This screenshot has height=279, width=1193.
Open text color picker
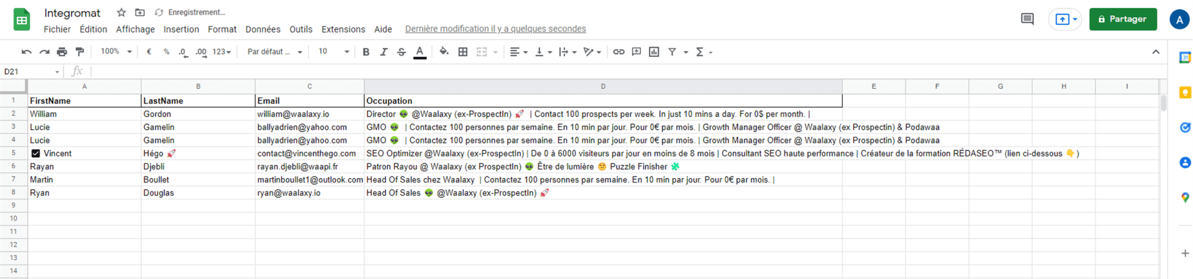click(x=420, y=52)
